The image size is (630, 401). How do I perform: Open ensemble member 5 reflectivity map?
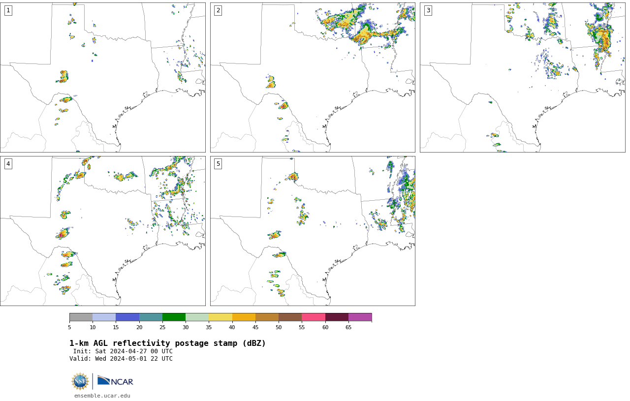[313, 231]
